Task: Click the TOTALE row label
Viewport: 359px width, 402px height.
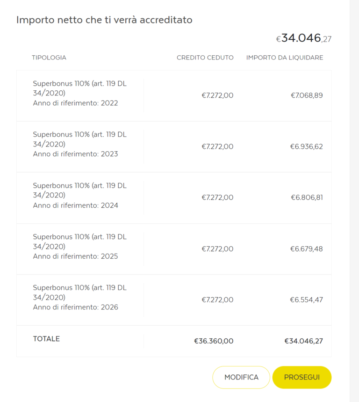Action: 46,339
